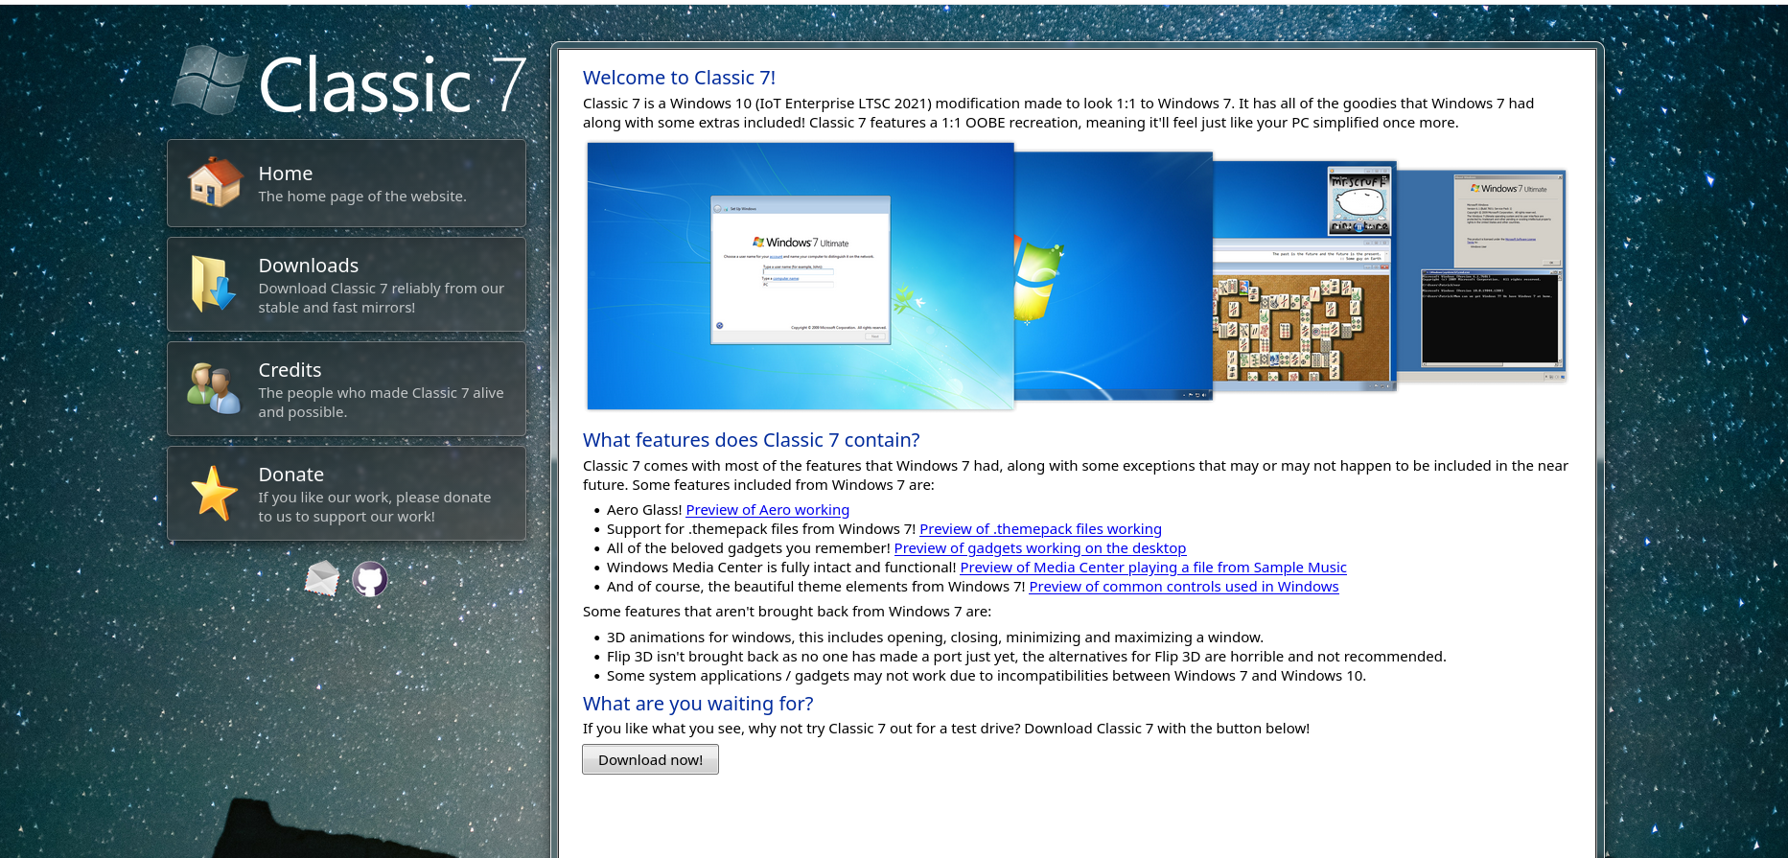Follow the gadgets working on desktop link
Viewport: 1788px width, 858px height.
(1039, 548)
